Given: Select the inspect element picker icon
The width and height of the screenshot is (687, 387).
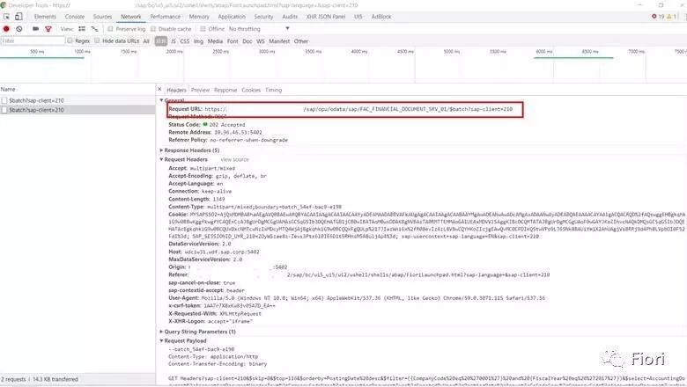Looking at the screenshot, I should 6,17.
